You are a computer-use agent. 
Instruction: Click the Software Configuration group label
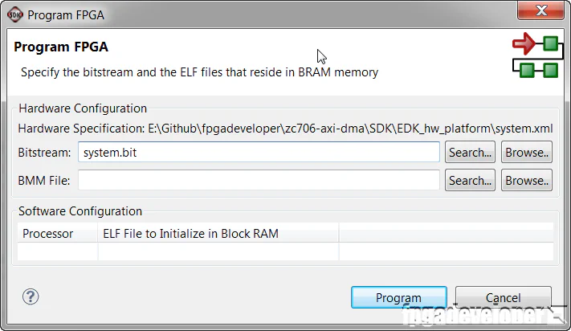80,211
